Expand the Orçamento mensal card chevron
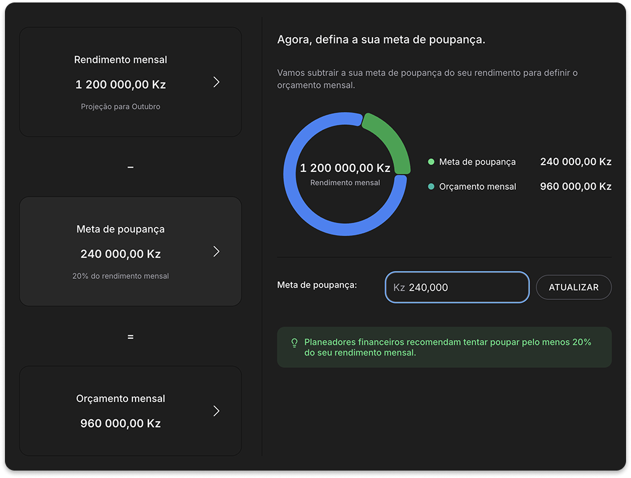This screenshot has width=631, height=478. tap(216, 411)
